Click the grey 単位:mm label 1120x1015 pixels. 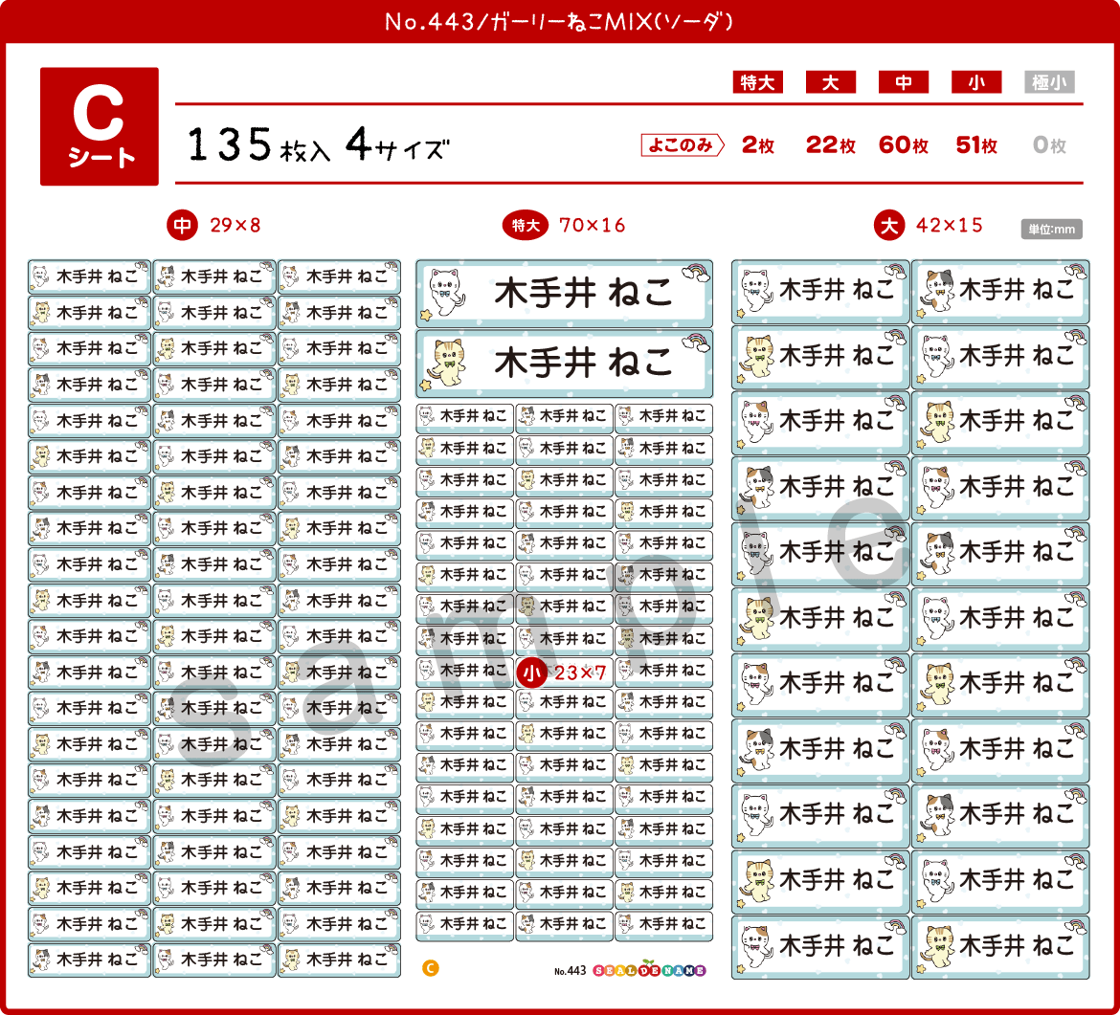1051,230
